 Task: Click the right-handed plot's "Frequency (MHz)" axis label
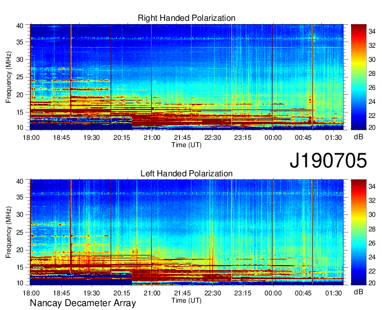pyautogui.click(x=8, y=77)
